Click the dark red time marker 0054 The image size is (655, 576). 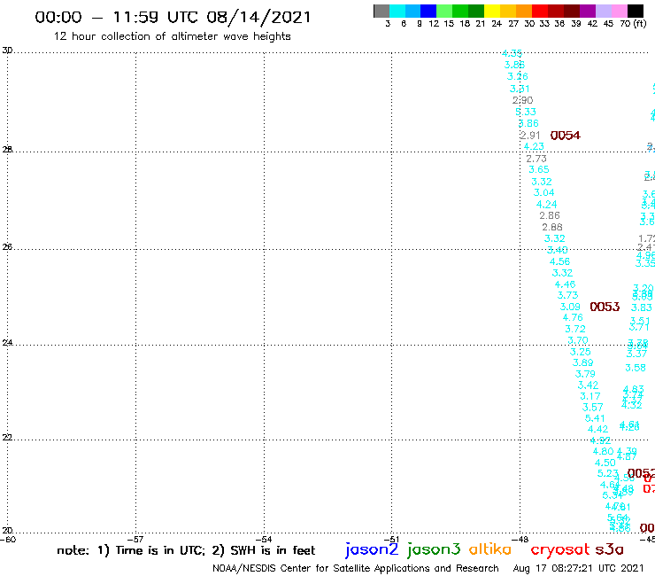566,135
